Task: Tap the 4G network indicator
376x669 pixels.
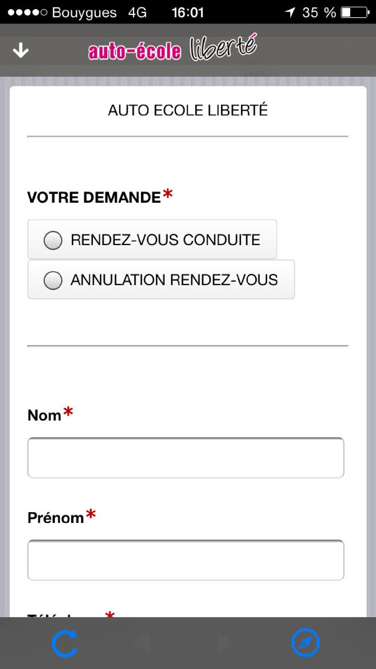Action: click(x=137, y=12)
